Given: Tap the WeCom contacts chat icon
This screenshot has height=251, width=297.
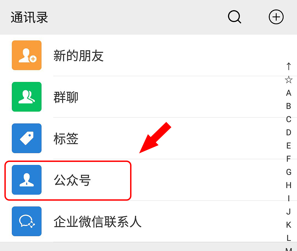Looking at the screenshot, I should click(x=27, y=221).
